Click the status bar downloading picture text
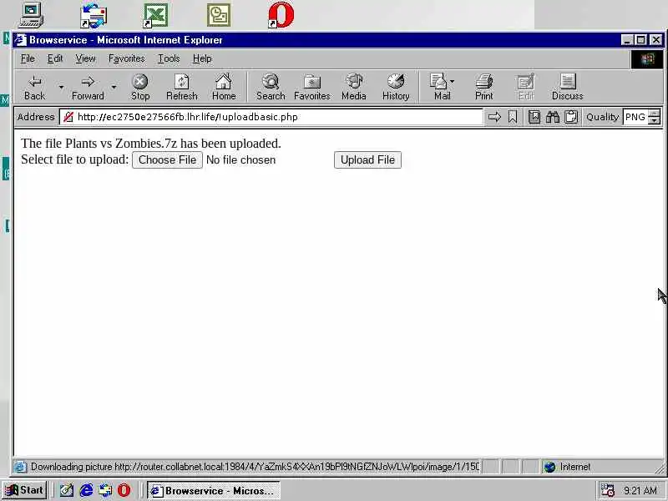The height and width of the screenshot is (501, 668). (x=255, y=467)
